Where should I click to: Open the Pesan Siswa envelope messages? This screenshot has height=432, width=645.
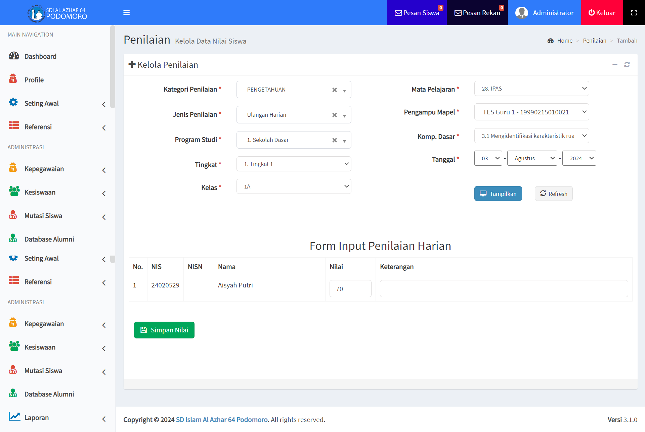point(417,13)
